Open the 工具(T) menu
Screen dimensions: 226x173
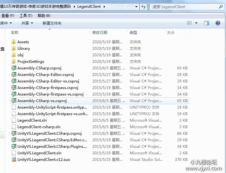(x=26, y=16)
